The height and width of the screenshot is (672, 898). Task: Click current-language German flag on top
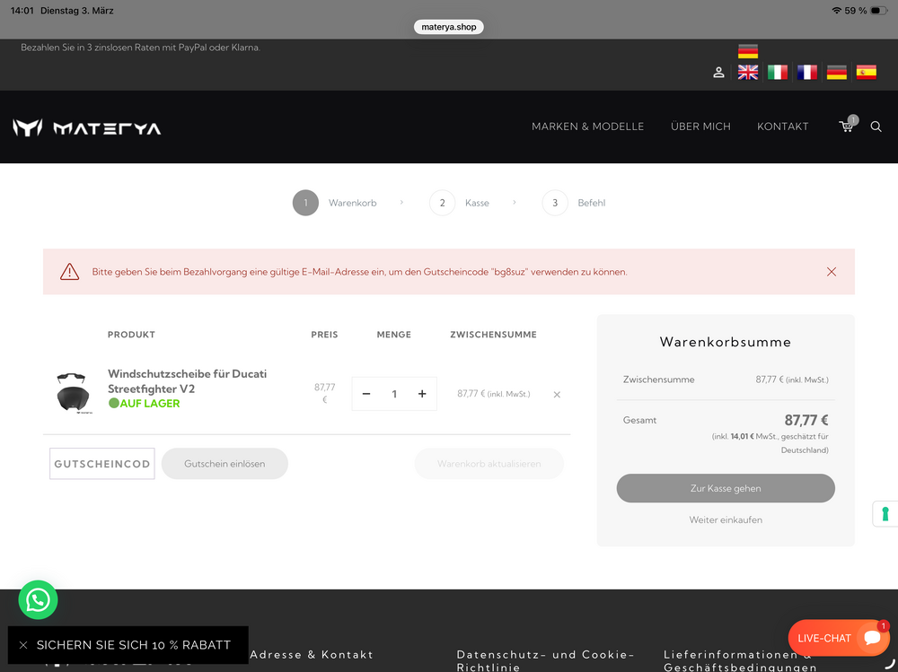(x=748, y=51)
